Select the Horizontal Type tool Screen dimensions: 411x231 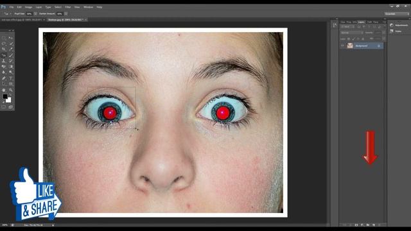pos(11,78)
